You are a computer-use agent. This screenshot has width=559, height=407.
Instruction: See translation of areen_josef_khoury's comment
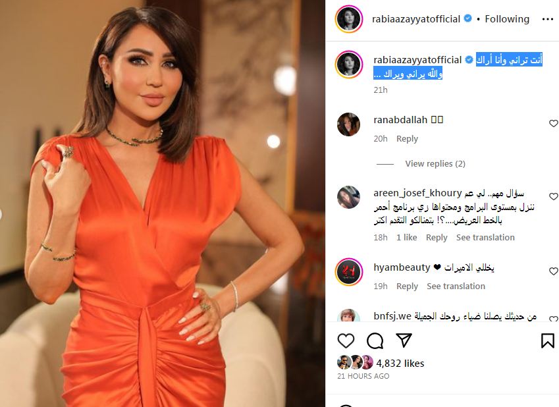tap(485, 238)
